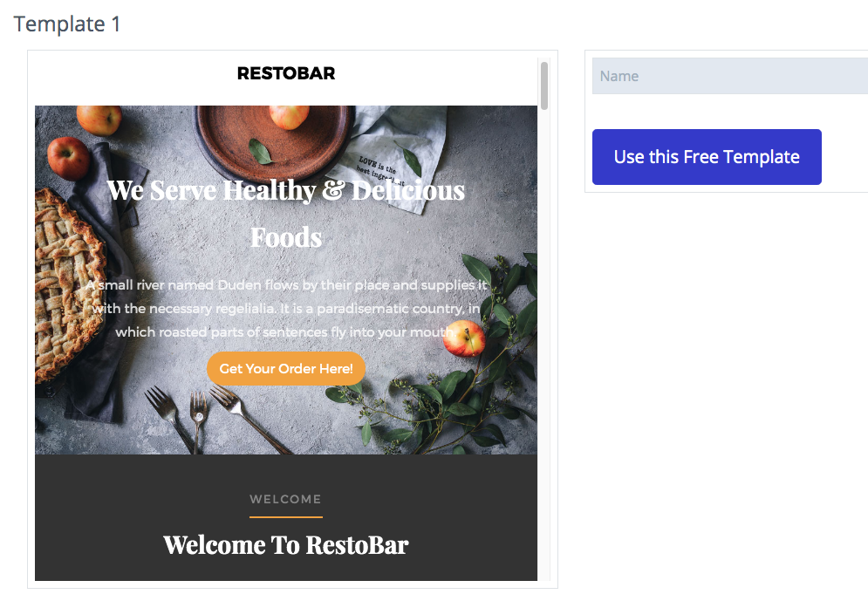Screen dimensions: 868x601
Task: Click the dark red apple on the gray cloth
Action: point(68,158)
